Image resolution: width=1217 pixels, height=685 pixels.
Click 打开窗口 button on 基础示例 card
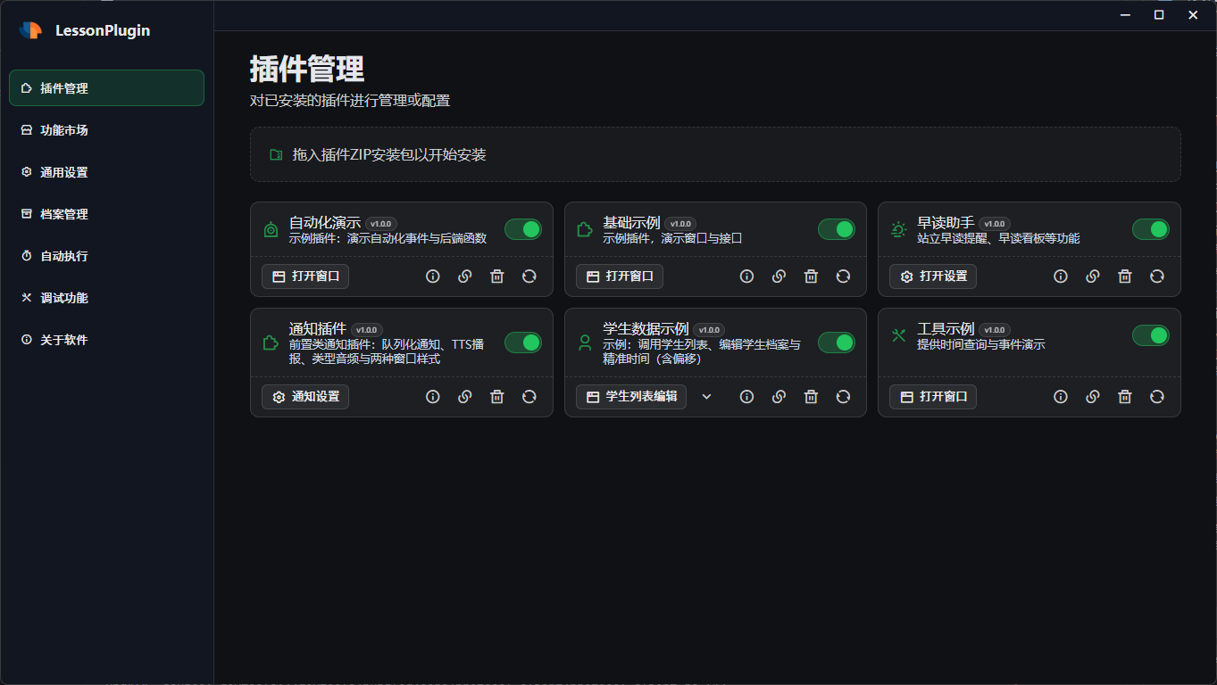620,276
